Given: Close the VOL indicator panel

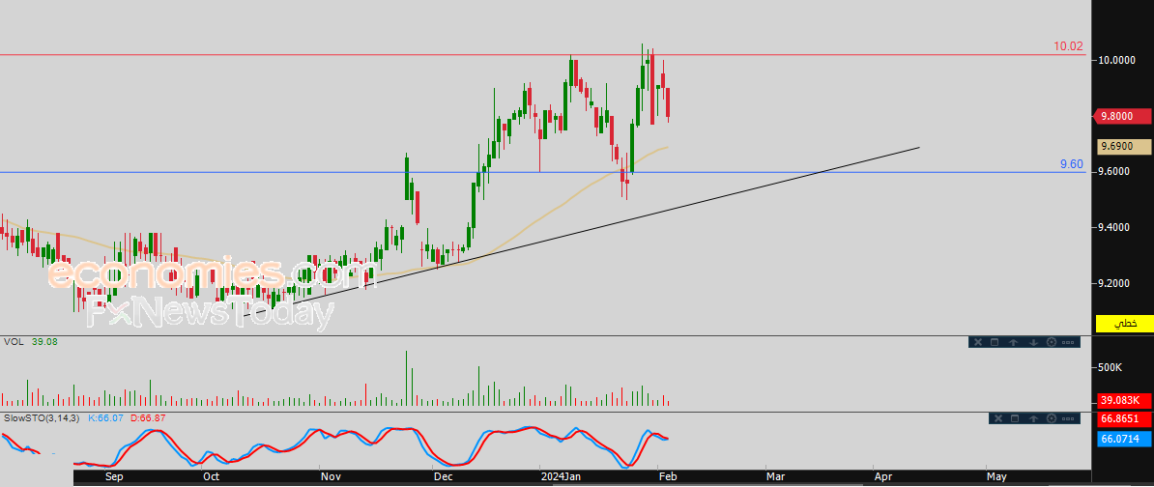Looking at the screenshot, I should pos(978,342).
